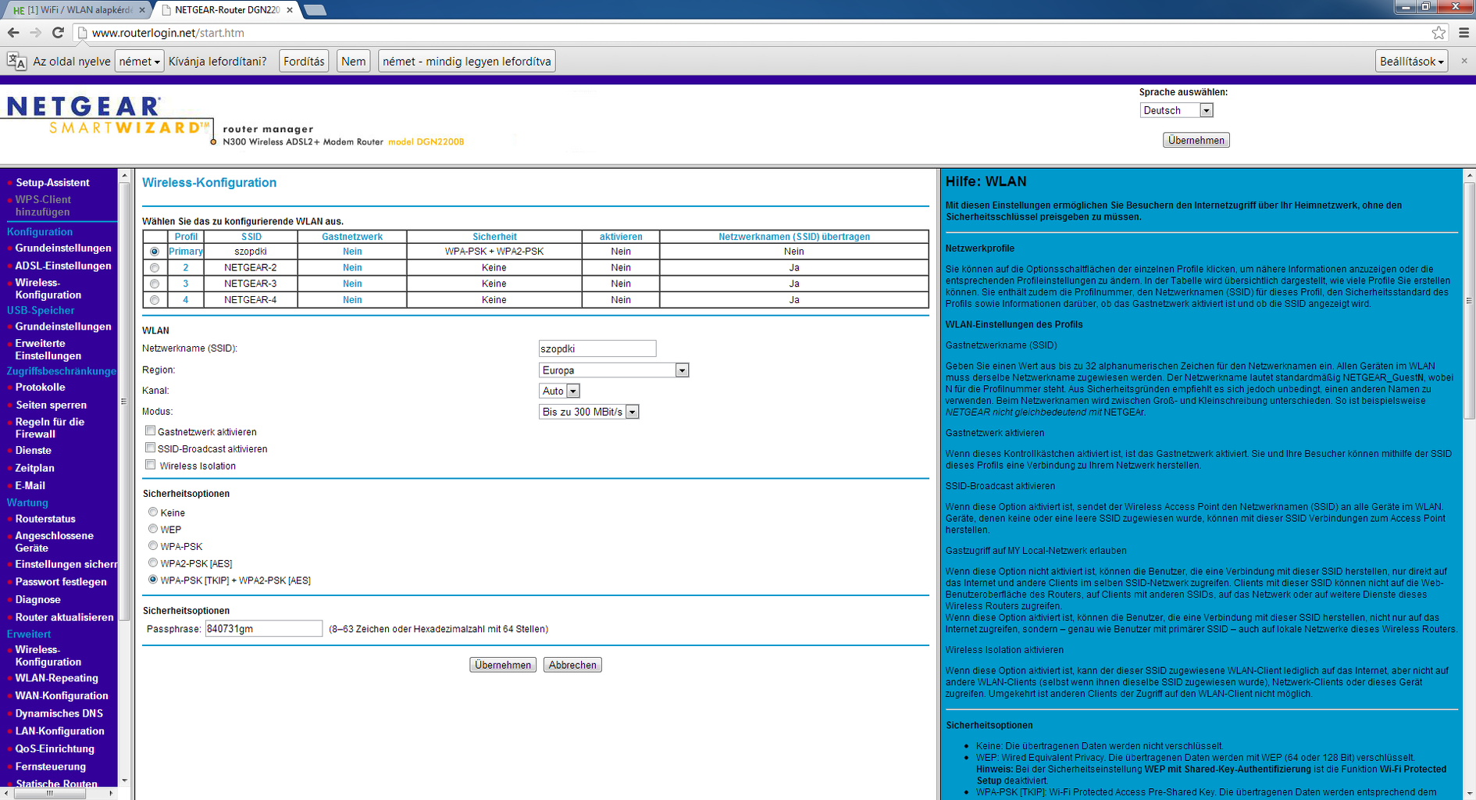Screen dimensions: 1476x800
Task: Open the page language német dropdown
Action: (x=139, y=61)
